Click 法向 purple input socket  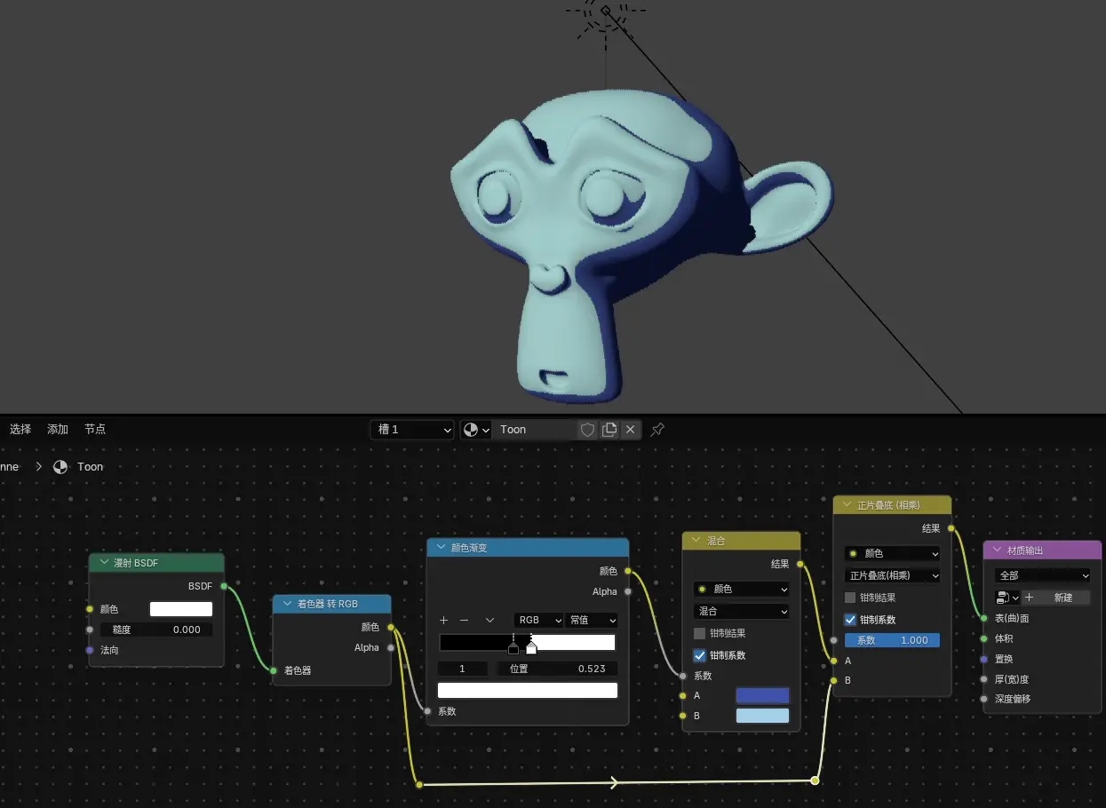pos(90,650)
